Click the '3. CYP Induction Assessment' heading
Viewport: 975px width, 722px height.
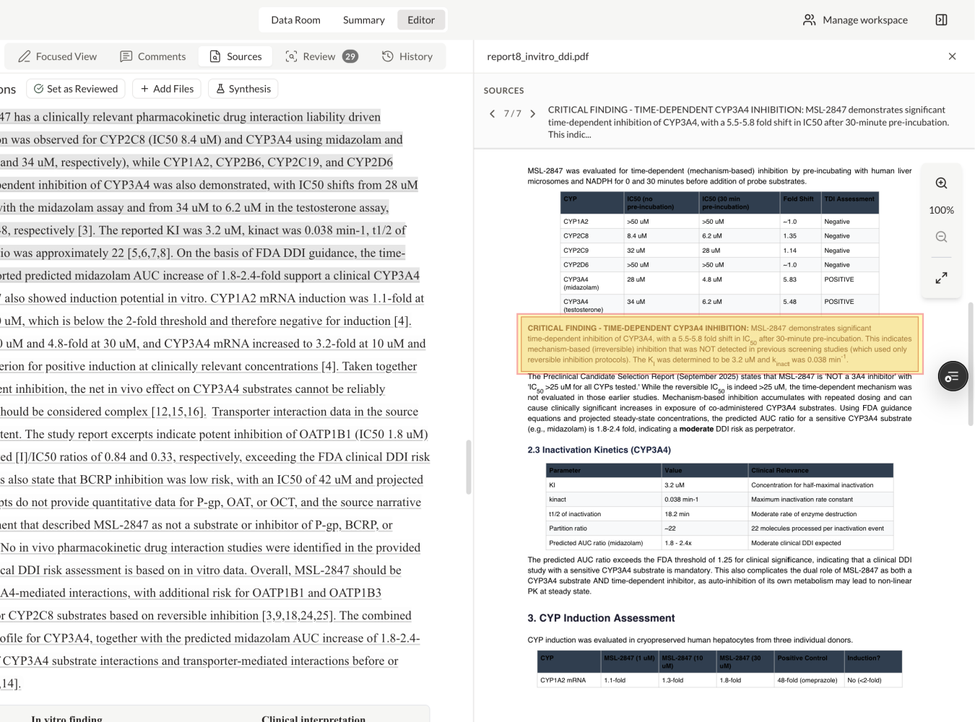[601, 618]
